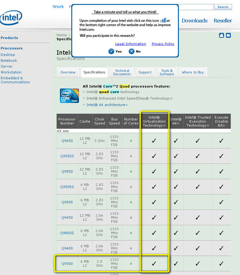Open the Q9550S processor link

(x=67, y=156)
